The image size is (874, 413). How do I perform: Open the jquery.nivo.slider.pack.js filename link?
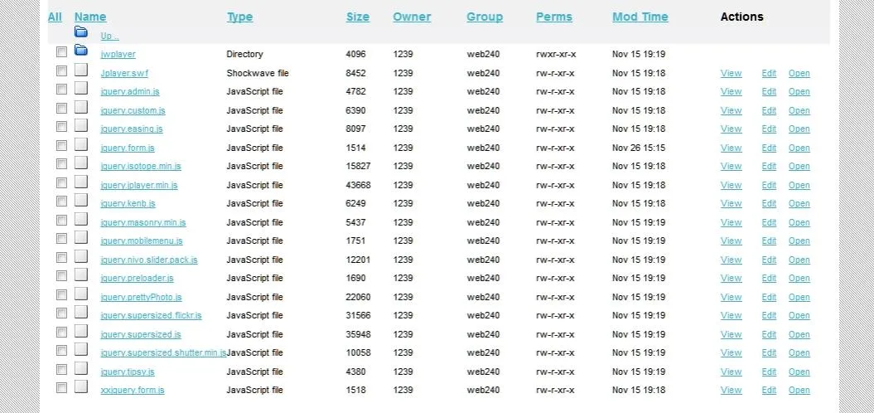pos(149,260)
